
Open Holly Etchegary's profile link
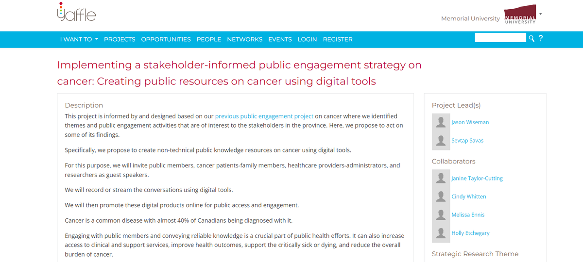(x=470, y=233)
